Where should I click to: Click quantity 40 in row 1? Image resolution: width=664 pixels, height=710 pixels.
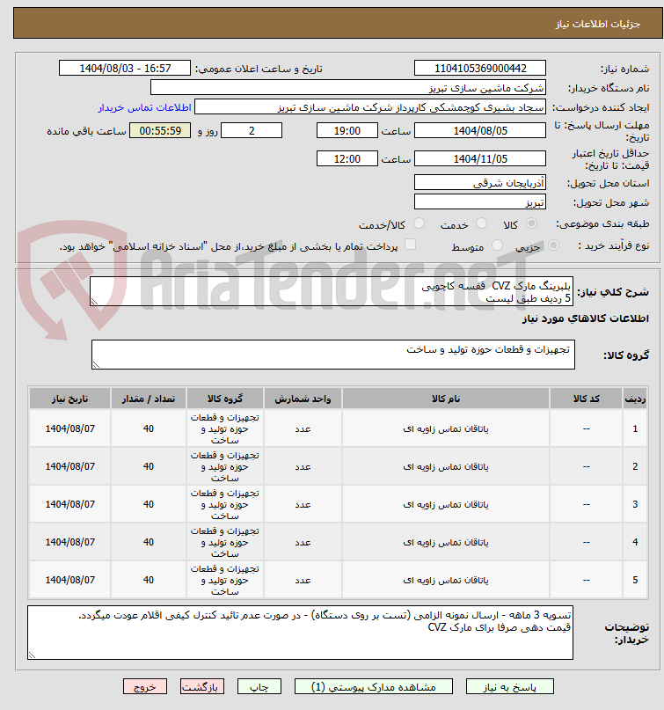149,428
